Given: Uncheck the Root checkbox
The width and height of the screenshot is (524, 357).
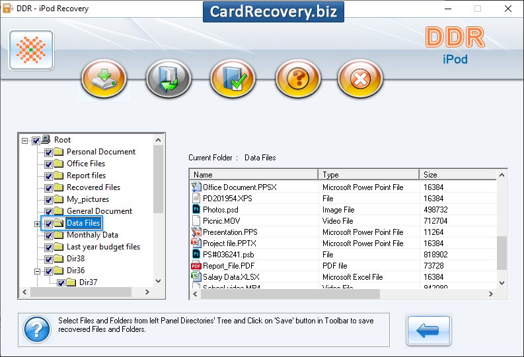Looking at the screenshot, I should click(36, 141).
